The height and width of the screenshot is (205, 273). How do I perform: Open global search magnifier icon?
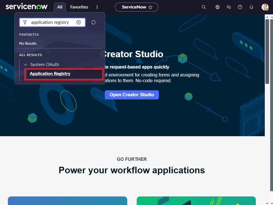click(x=204, y=7)
